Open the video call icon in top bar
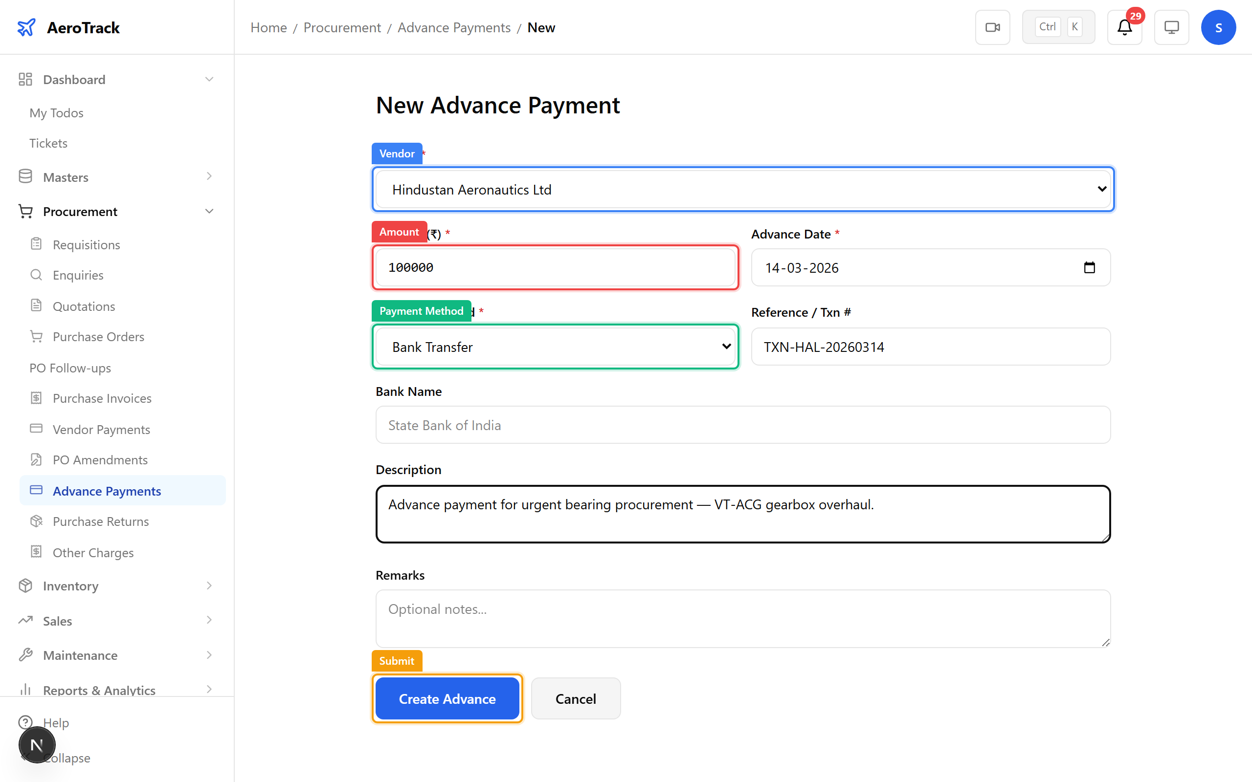 [x=992, y=27]
